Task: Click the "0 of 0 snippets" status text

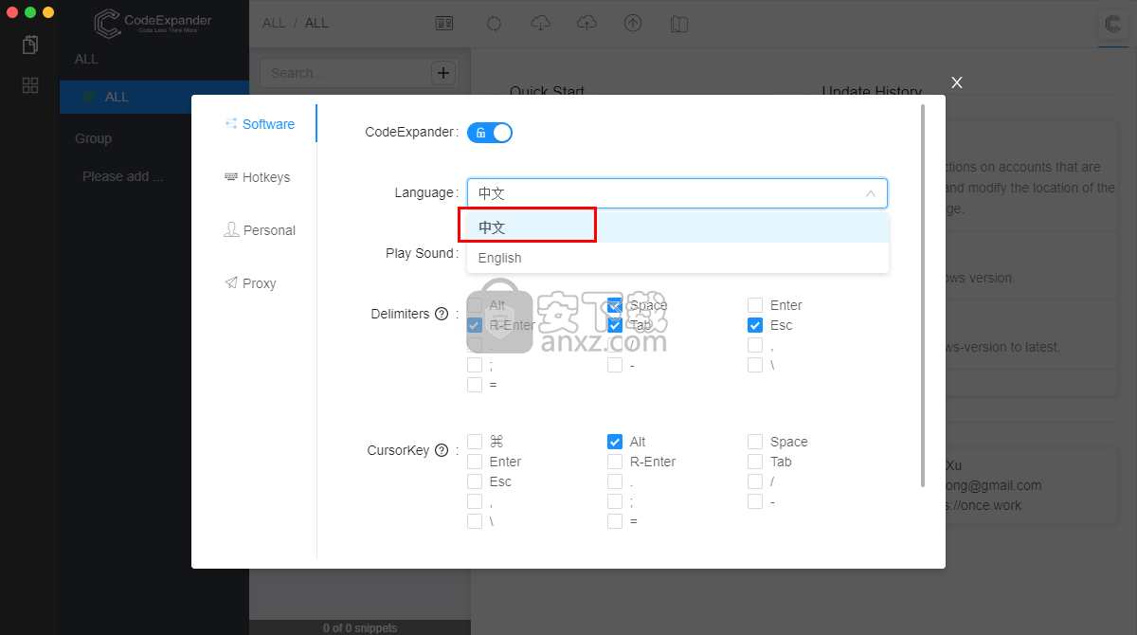Action: [x=360, y=627]
